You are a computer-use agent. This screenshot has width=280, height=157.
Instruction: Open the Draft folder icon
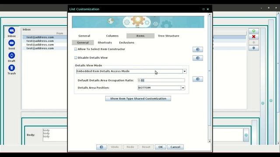(x=12, y=55)
